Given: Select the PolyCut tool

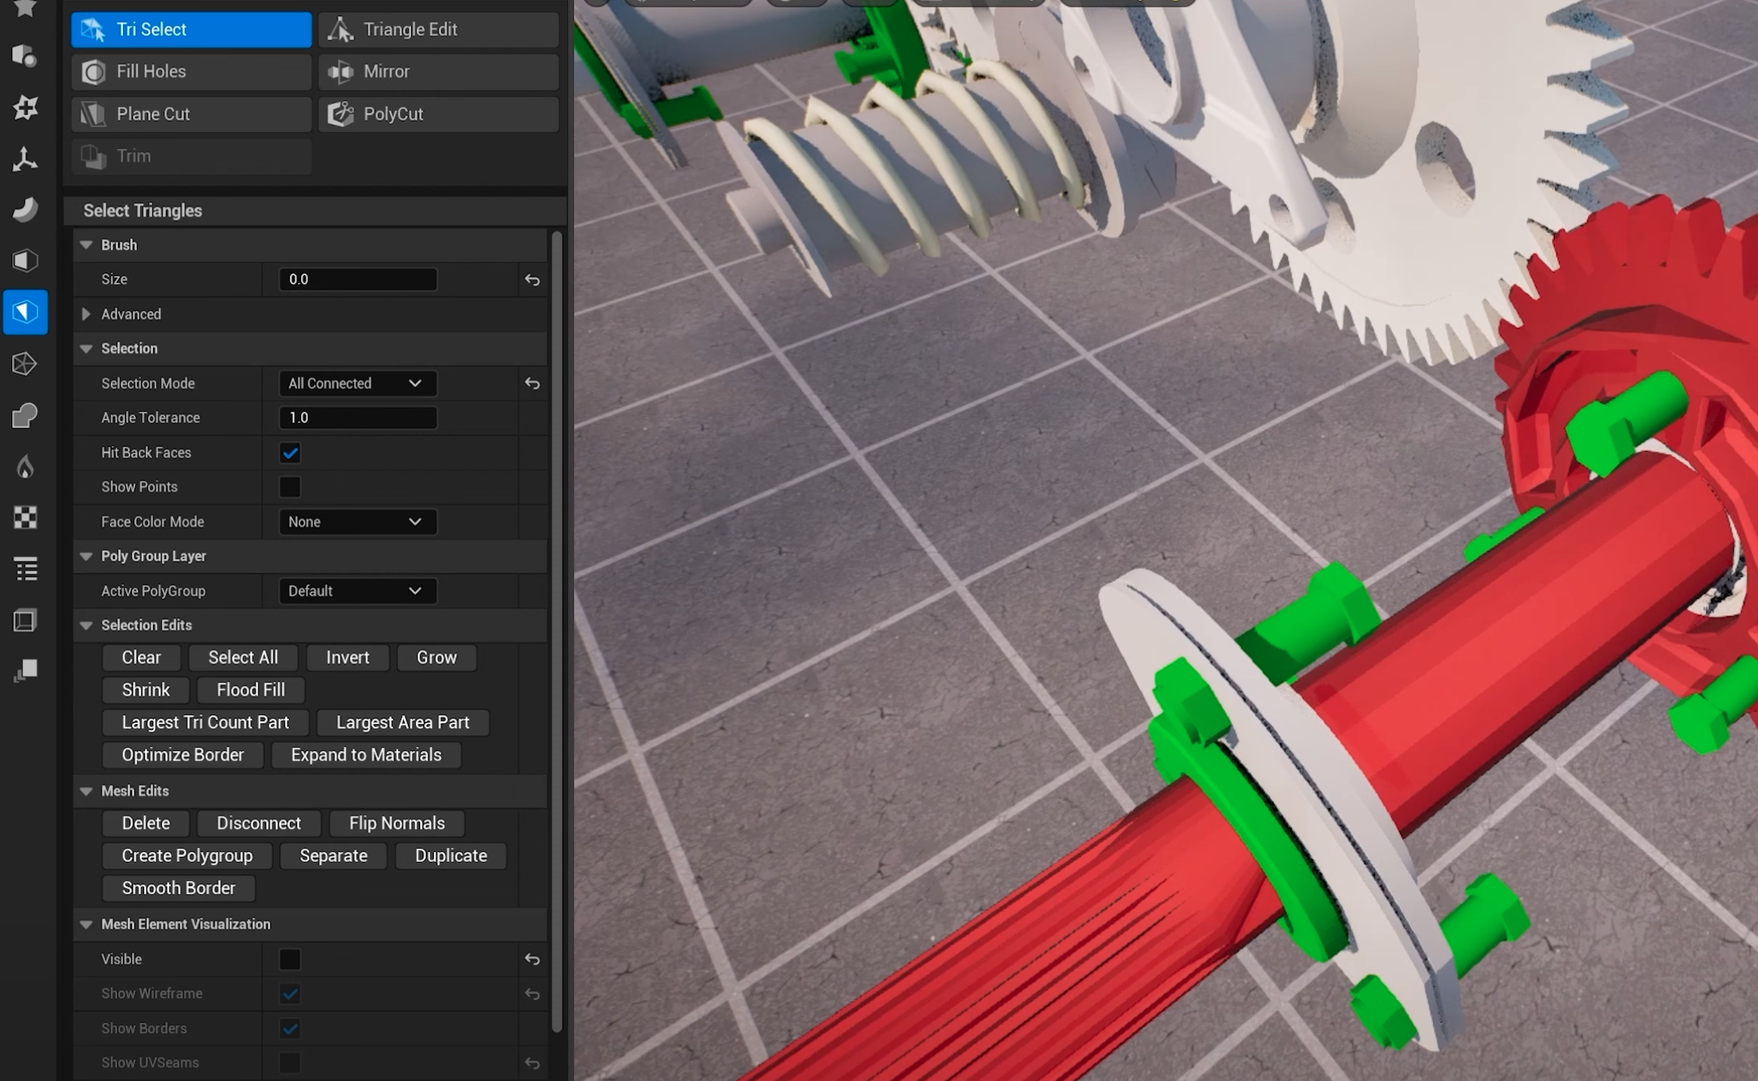Looking at the screenshot, I should pos(438,114).
